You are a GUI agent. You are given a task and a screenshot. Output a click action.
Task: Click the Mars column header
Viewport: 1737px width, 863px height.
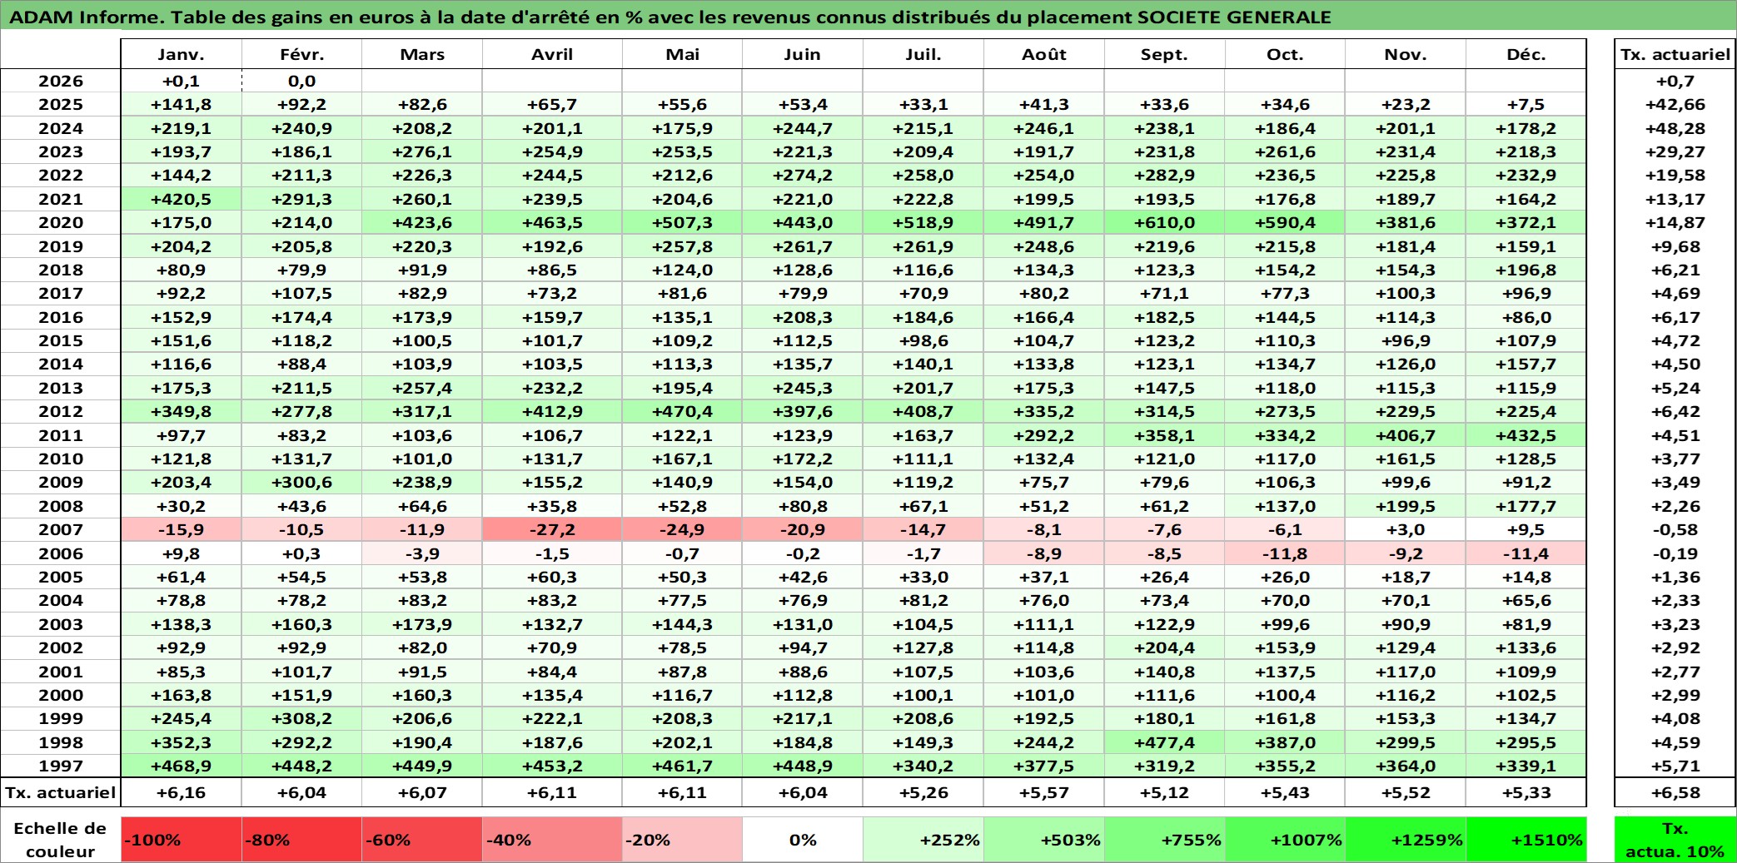[422, 54]
